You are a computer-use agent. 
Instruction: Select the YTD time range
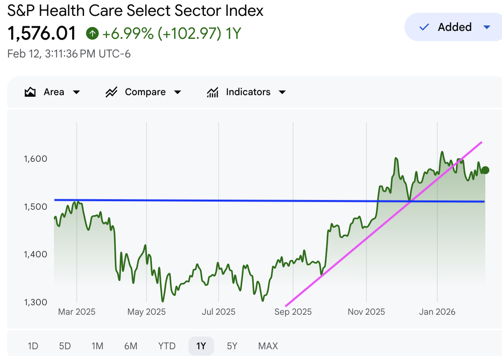click(x=167, y=346)
